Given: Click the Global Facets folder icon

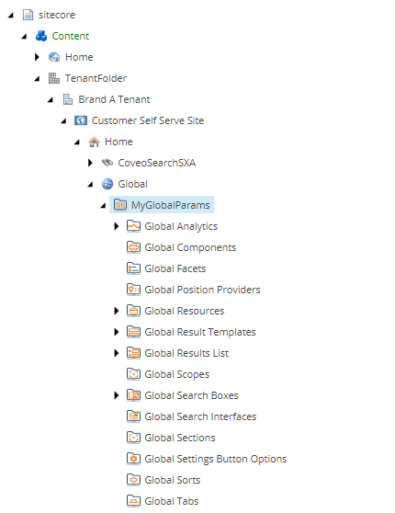Looking at the screenshot, I should [x=133, y=268].
